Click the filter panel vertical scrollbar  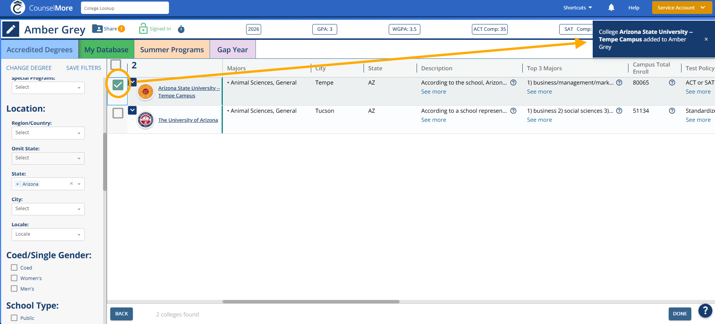(105, 162)
